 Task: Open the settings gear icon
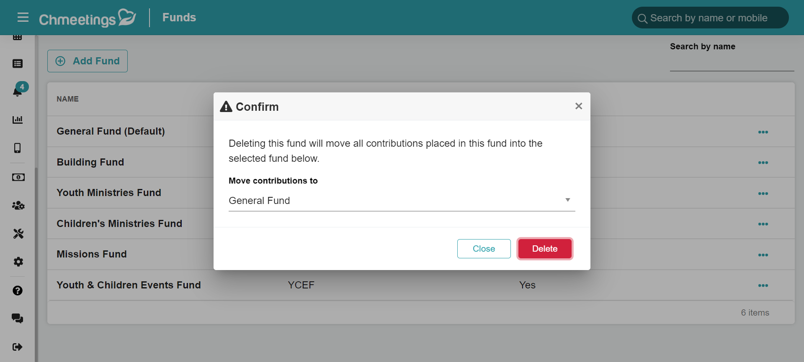18,262
